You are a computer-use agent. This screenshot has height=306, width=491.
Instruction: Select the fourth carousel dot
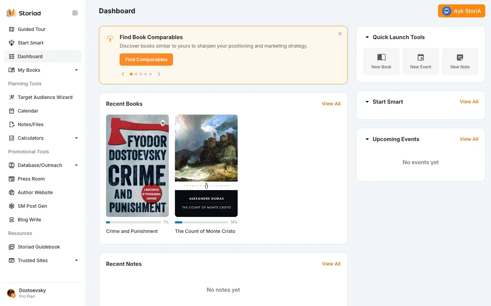coord(146,74)
